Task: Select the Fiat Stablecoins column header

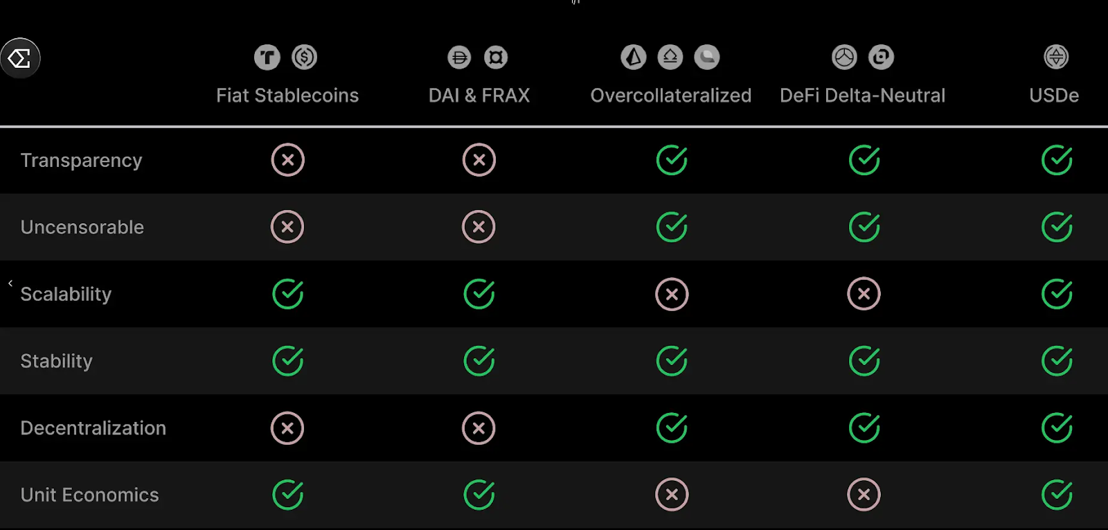Action: point(287,96)
